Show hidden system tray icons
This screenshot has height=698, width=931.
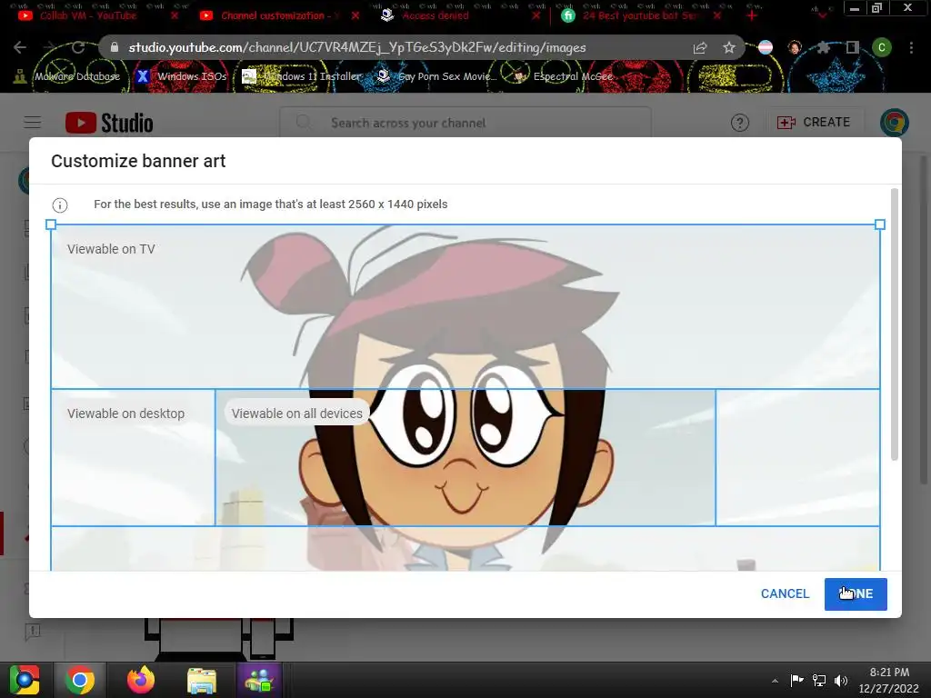click(x=775, y=681)
